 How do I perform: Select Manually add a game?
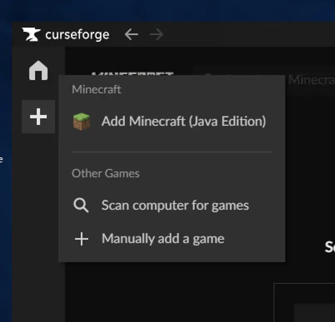point(163,239)
